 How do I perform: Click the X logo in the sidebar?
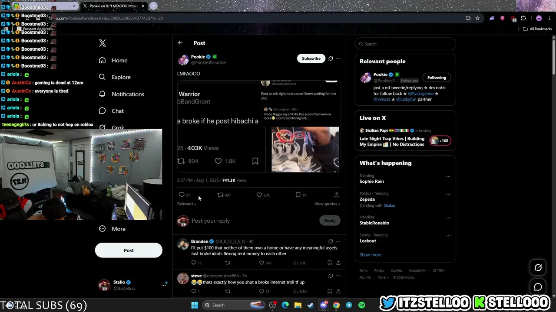[x=103, y=43]
